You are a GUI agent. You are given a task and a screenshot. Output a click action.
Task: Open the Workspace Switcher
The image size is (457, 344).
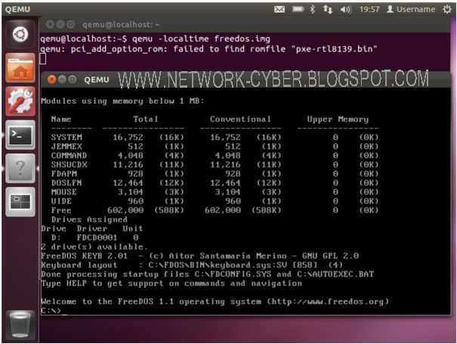[20, 202]
